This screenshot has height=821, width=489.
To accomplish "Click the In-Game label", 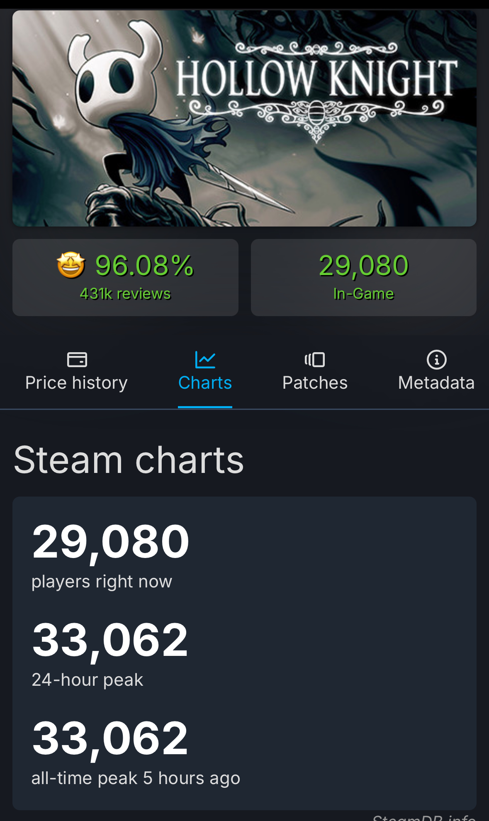I will tap(364, 294).
